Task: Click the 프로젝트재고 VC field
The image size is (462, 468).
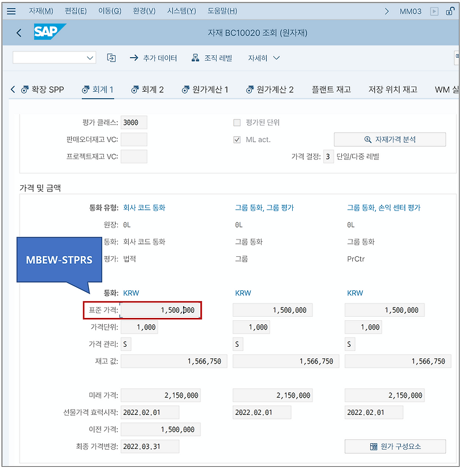Action: coord(134,156)
